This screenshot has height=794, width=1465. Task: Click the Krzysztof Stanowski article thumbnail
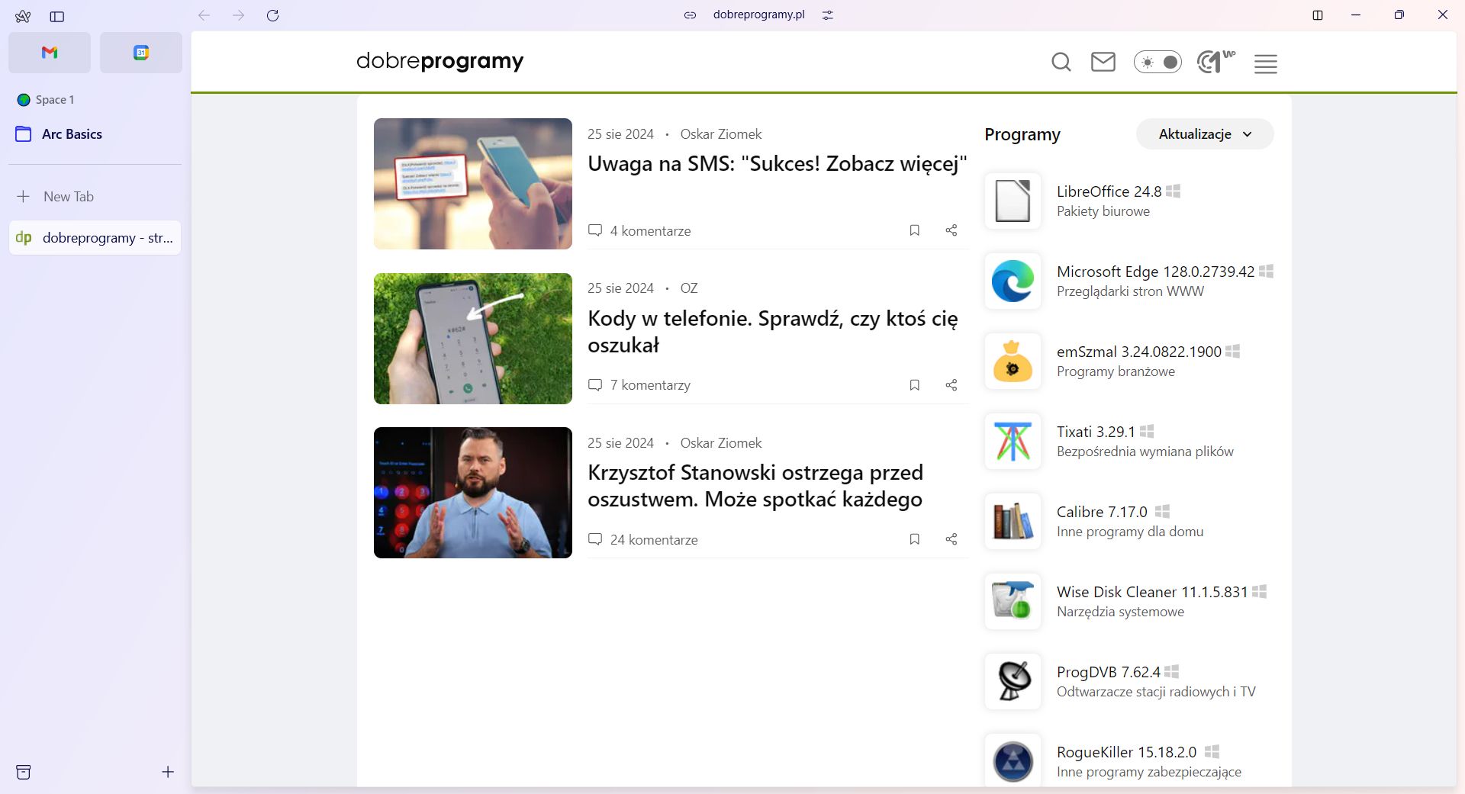coord(472,493)
